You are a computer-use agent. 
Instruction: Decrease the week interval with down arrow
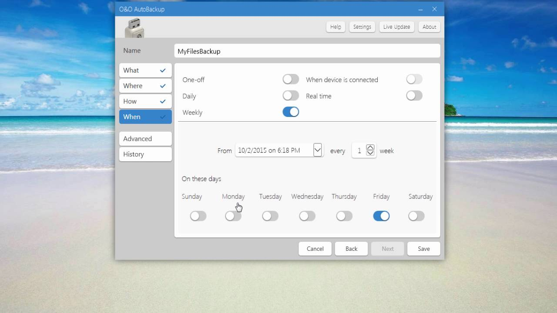click(x=370, y=153)
